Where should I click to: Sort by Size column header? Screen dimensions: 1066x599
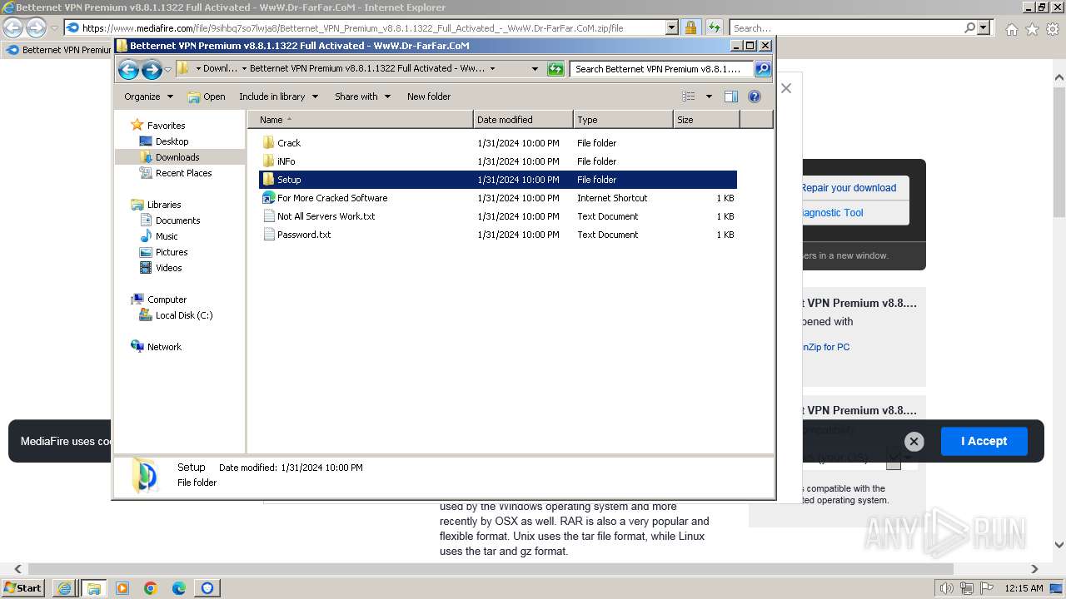tap(706, 120)
